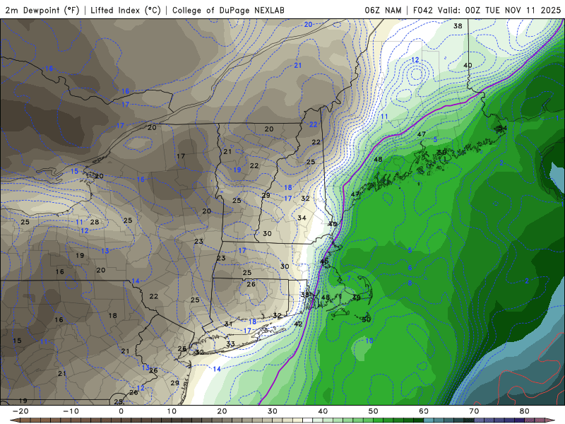The height and width of the screenshot is (424, 565).
Task: Click the black dewpoint value 45
Action: click(x=324, y=261)
